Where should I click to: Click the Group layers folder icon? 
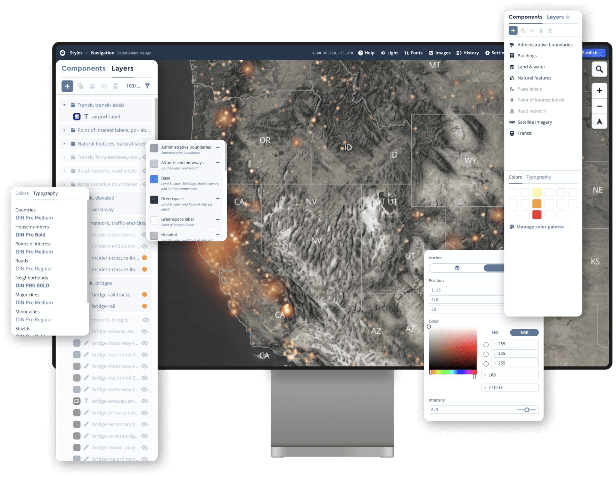92,86
